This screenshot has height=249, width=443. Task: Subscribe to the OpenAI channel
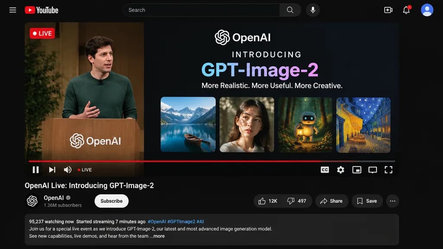(x=111, y=201)
